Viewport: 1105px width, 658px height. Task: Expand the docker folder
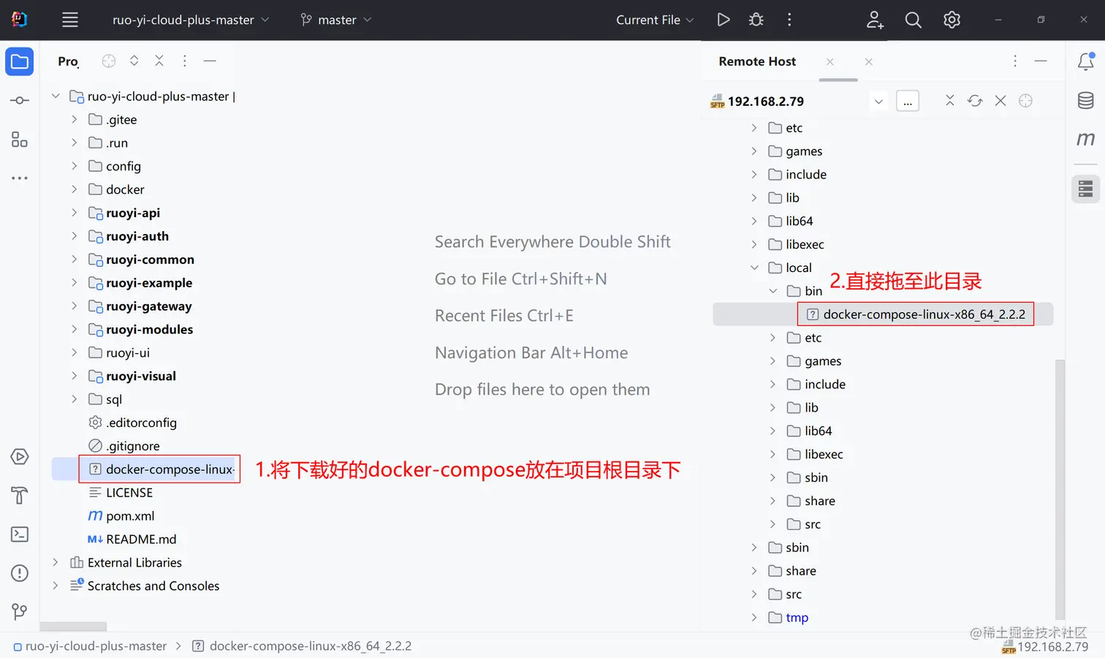[74, 189]
